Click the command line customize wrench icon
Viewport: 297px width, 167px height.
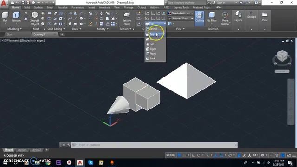click(68, 145)
